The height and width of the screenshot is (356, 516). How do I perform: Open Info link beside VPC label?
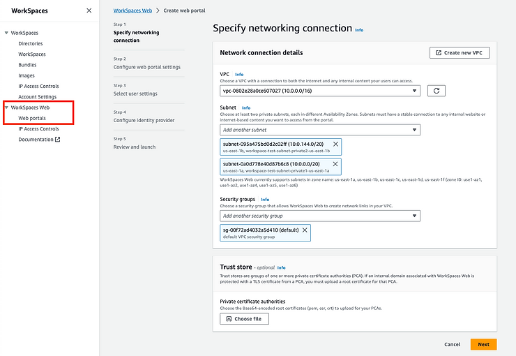coord(239,75)
